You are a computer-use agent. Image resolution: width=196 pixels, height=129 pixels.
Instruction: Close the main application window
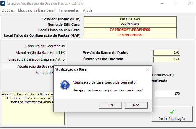point(190,3)
